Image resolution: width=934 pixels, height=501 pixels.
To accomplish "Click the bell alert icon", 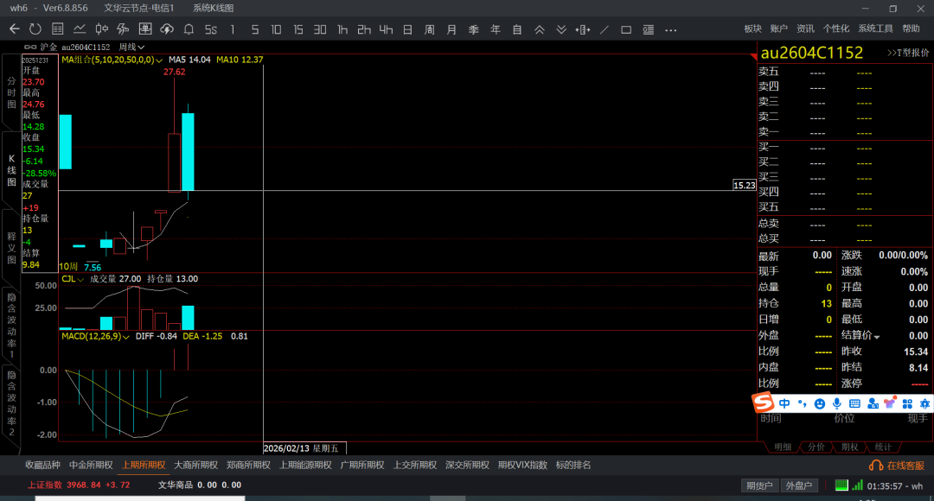I will click(189, 29).
